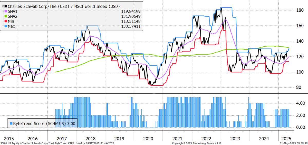Image resolution: width=308 pixels, height=145 pixels.
Task: Click the black Charles Schwab series marker
Action: click(x=6, y=6)
